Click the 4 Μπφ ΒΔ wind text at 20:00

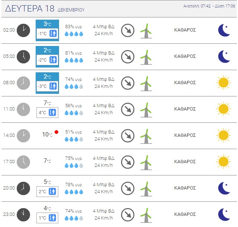click(104, 185)
